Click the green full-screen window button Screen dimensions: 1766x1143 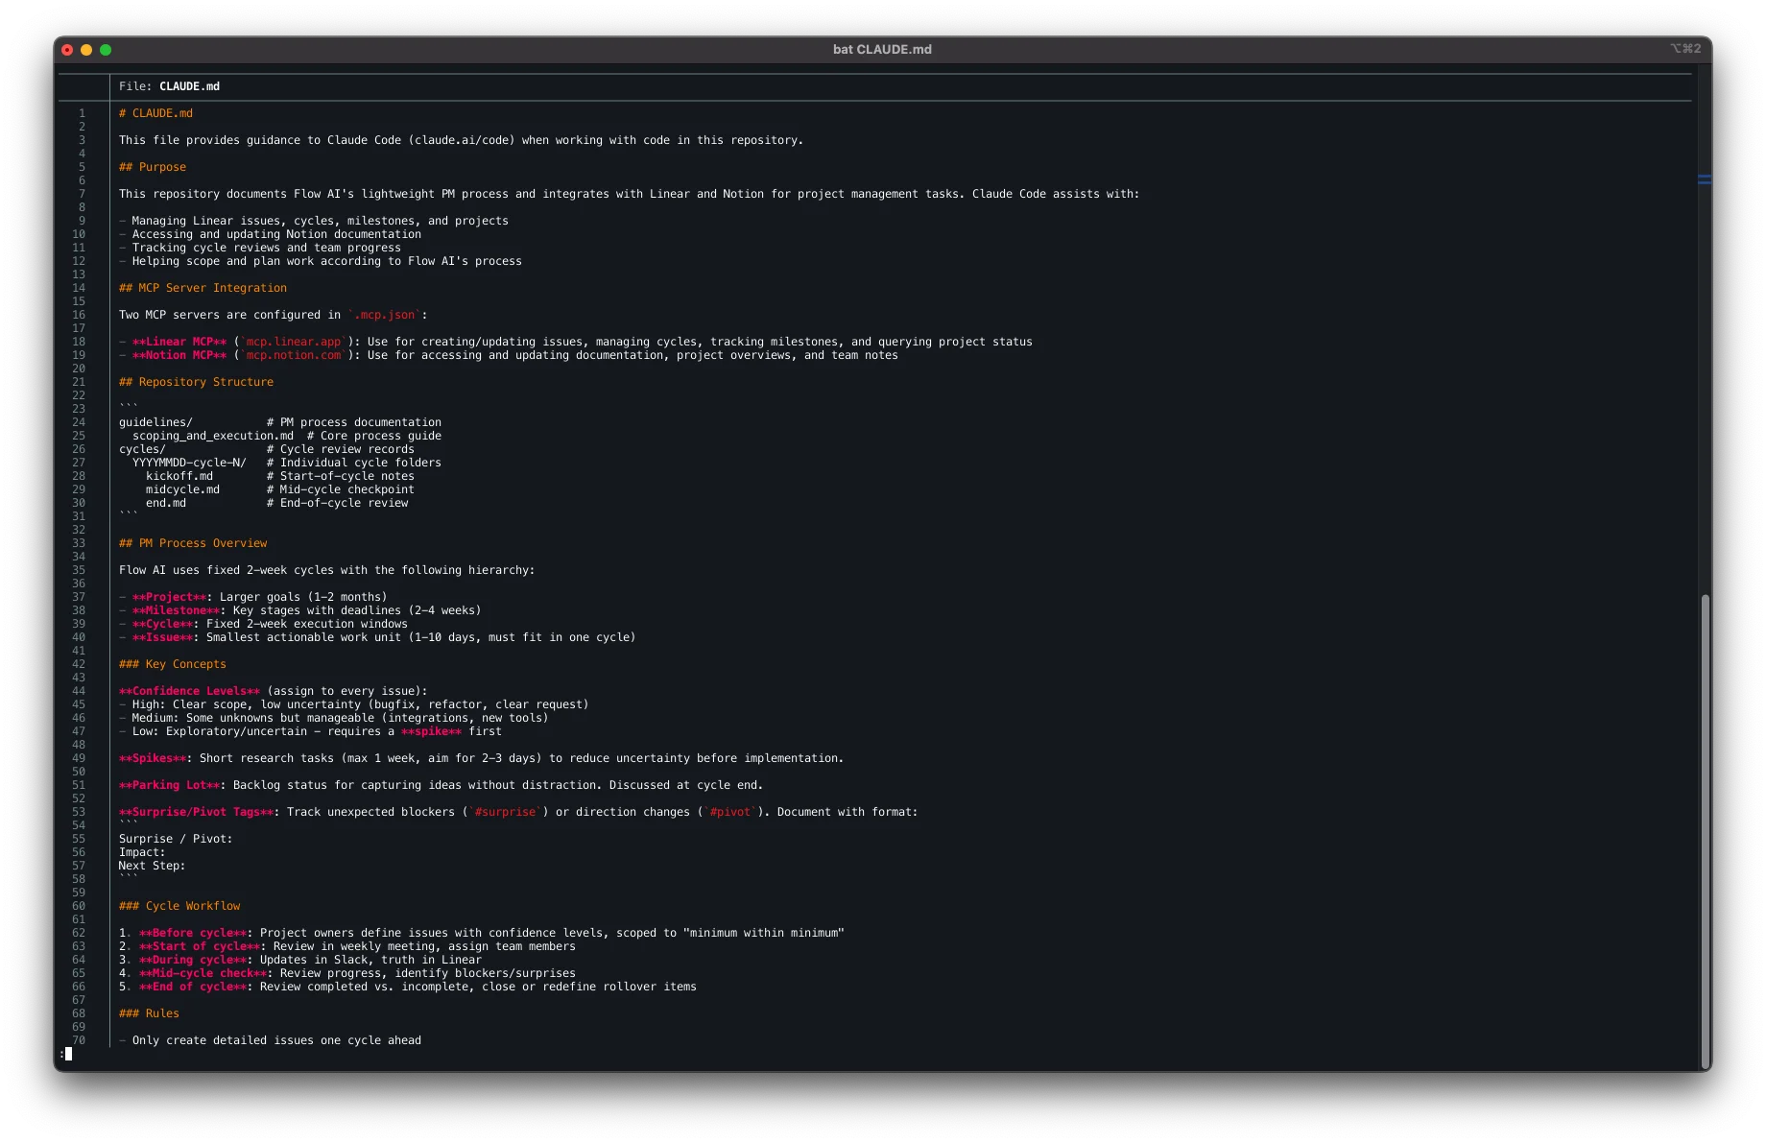(x=106, y=50)
